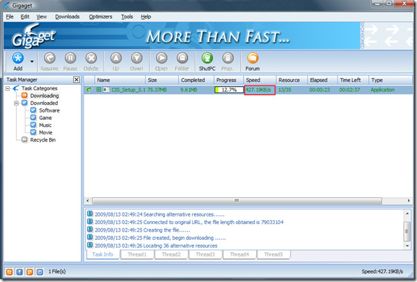Open the File menu

tap(10, 17)
